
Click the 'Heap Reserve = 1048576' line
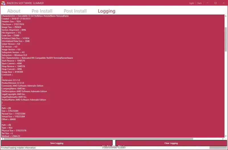13,66
